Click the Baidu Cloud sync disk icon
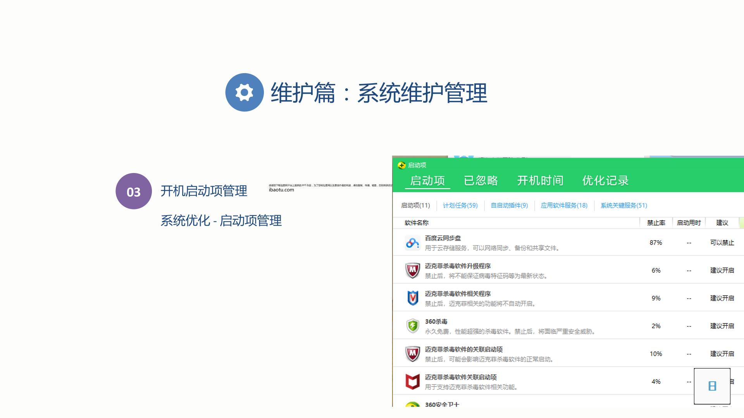Image resolution: width=744 pixels, height=418 pixels. (412, 243)
